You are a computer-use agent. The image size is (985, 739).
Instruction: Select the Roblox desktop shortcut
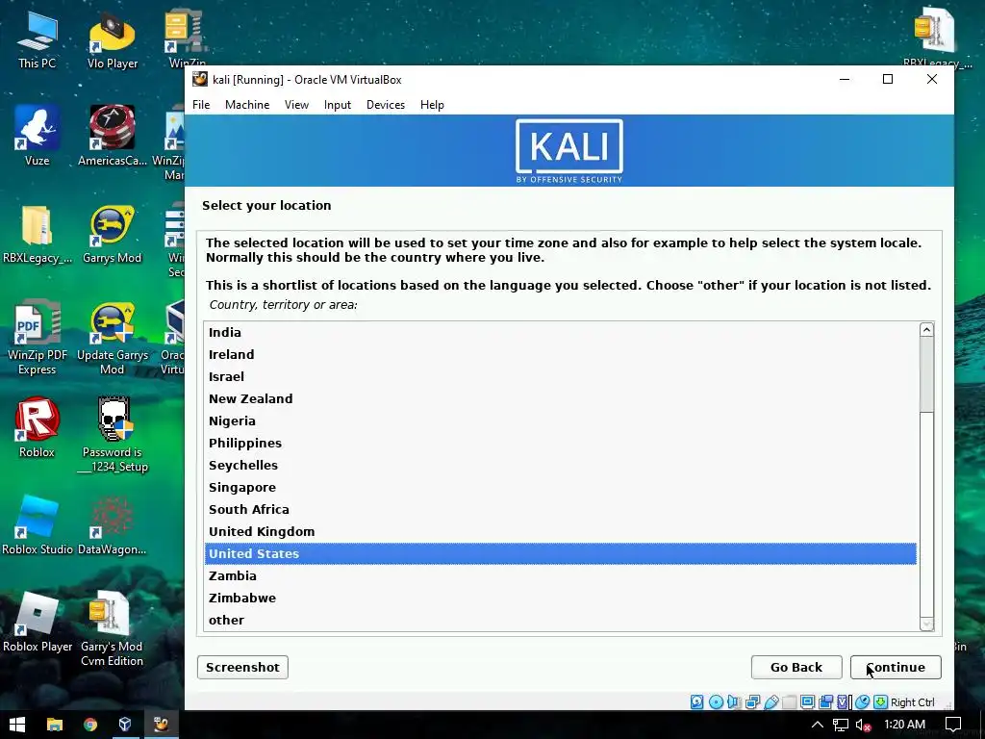(x=38, y=427)
